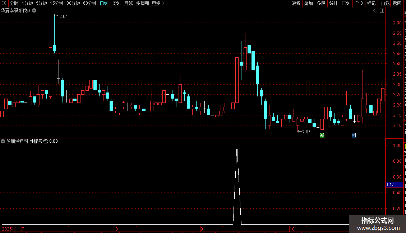Click the blue 财 event marker
This screenshot has height=233, width=406.
(x=354, y=135)
